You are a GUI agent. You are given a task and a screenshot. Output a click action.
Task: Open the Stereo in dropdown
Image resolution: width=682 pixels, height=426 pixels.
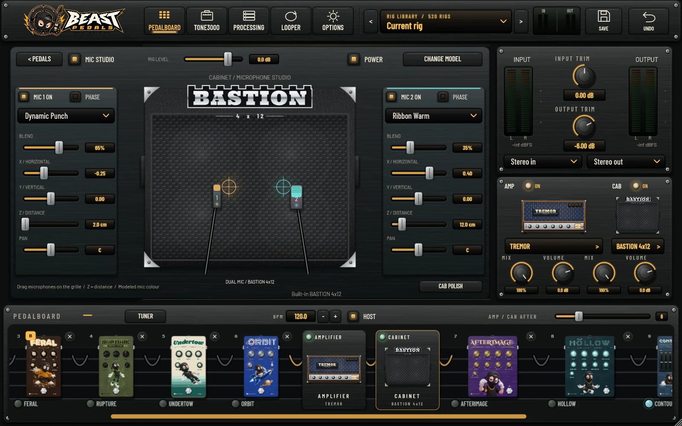tap(543, 162)
